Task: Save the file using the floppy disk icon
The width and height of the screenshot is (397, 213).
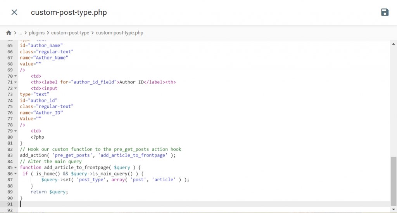Action: click(385, 12)
